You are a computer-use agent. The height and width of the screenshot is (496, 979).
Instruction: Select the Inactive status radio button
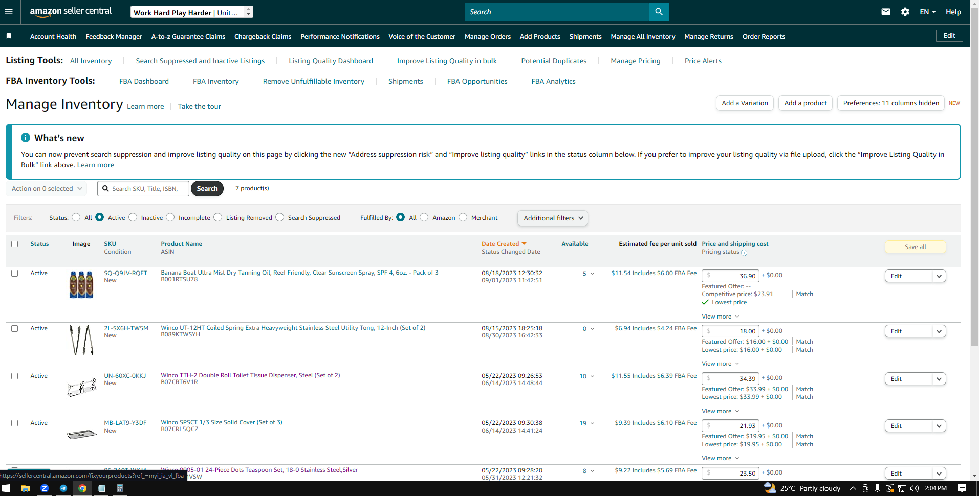(133, 217)
